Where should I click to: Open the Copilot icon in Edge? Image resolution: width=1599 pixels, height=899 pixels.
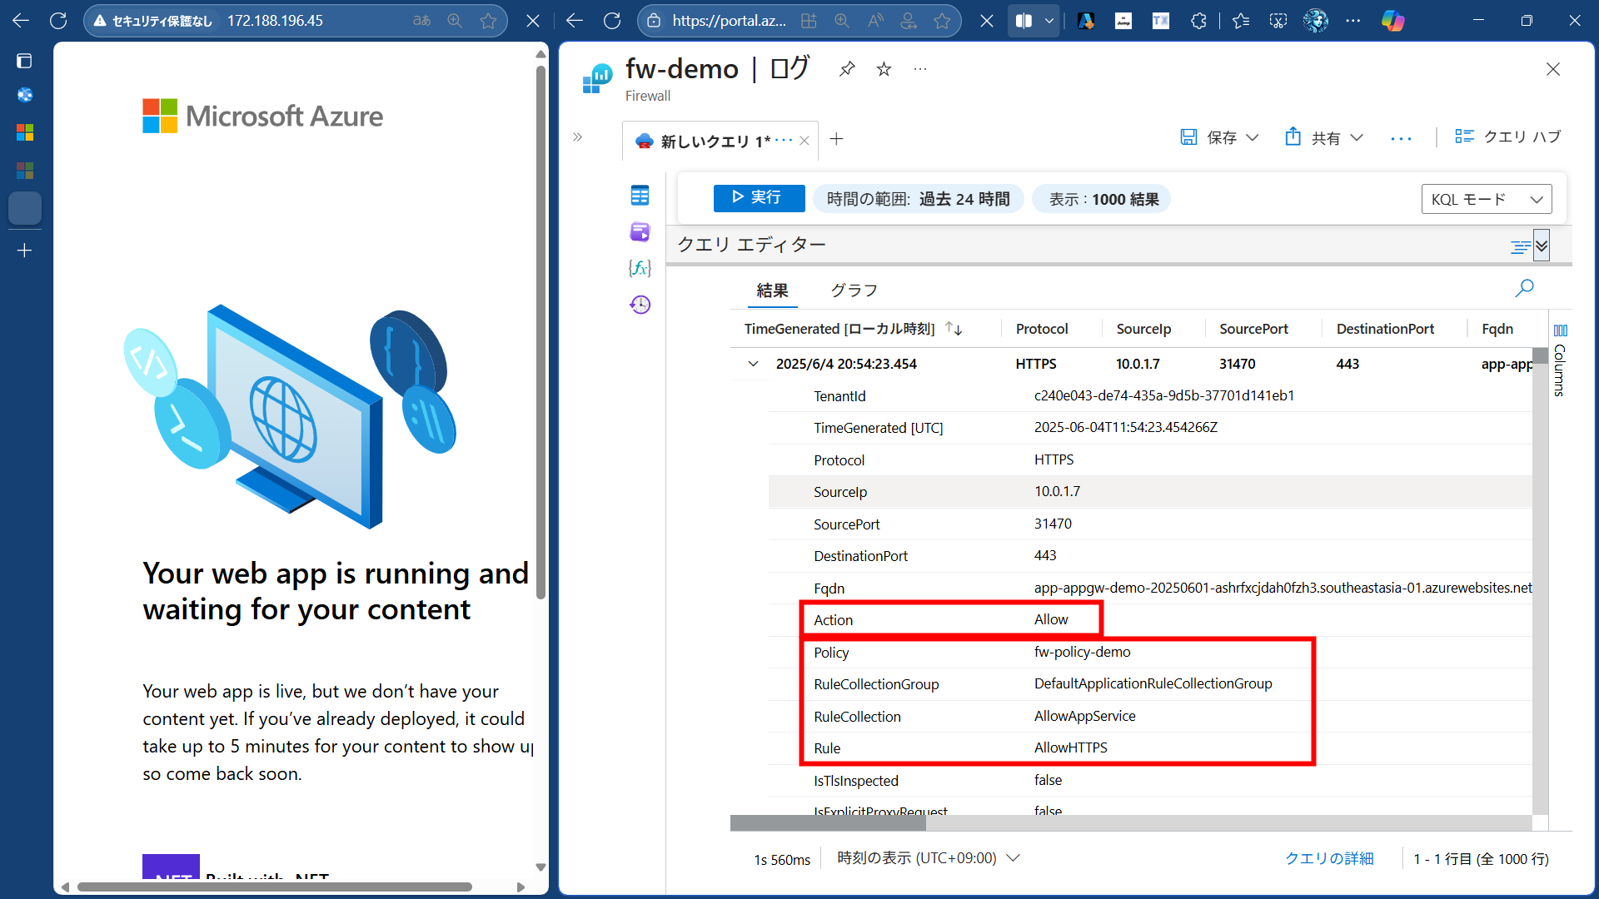point(1392,21)
